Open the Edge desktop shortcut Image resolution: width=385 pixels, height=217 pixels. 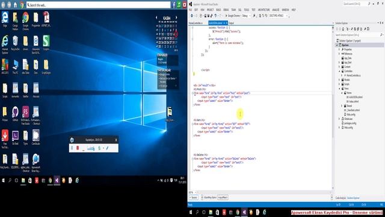coord(5,19)
